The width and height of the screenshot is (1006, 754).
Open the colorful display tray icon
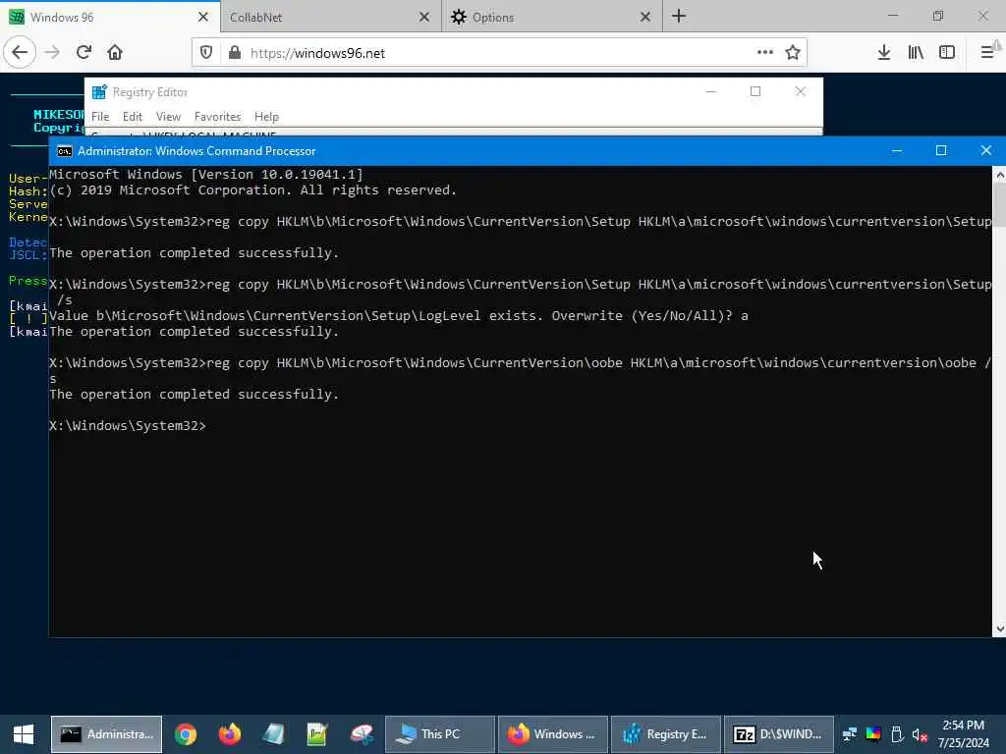(x=873, y=734)
